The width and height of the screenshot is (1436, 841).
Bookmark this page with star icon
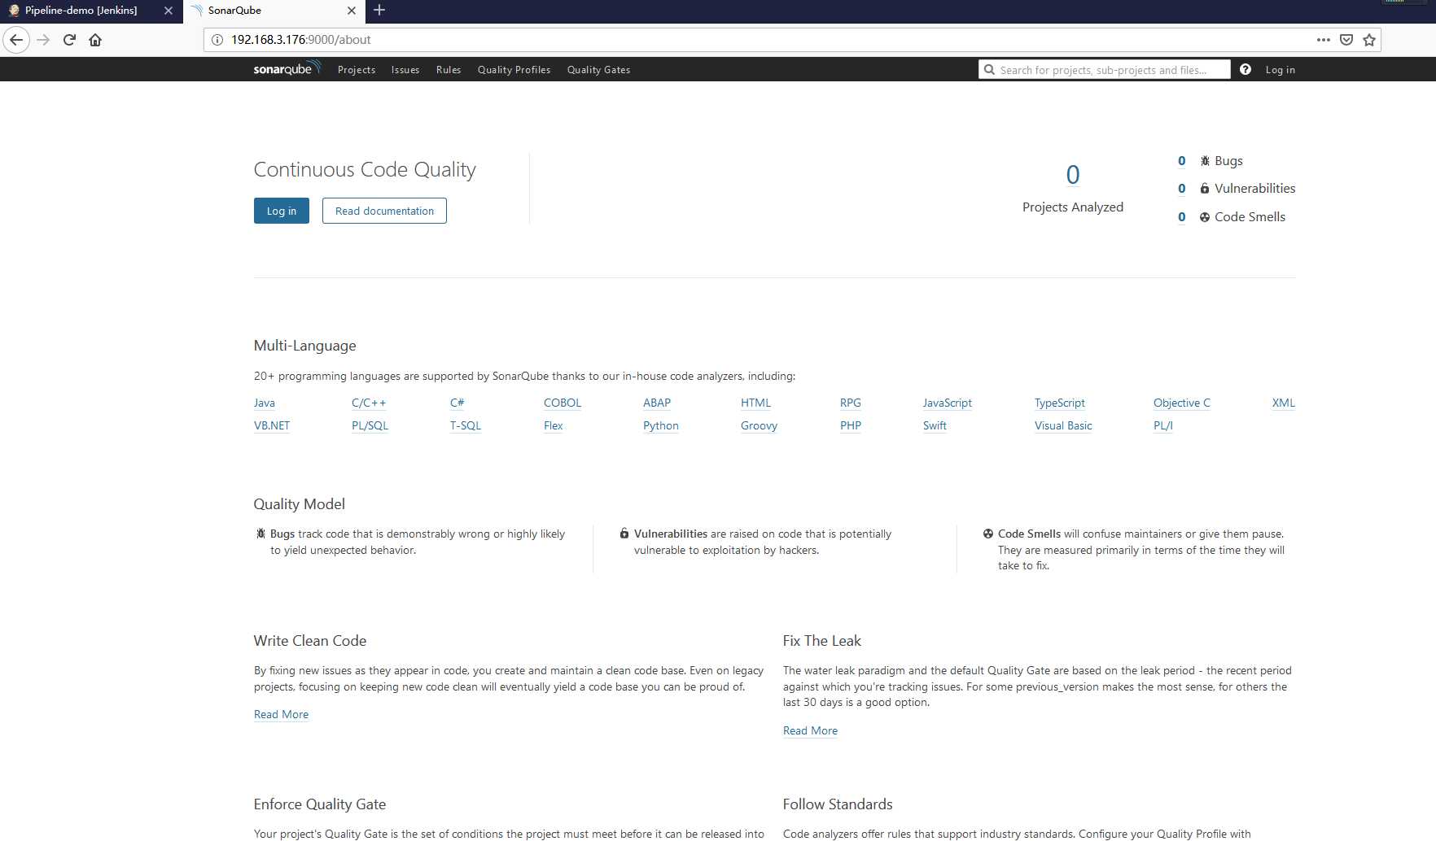pos(1369,40)
